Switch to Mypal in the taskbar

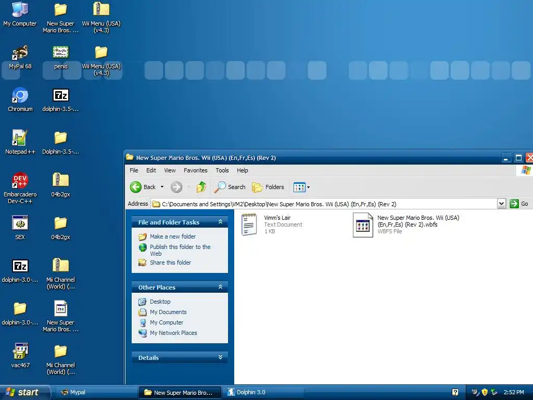coord(96,392)
